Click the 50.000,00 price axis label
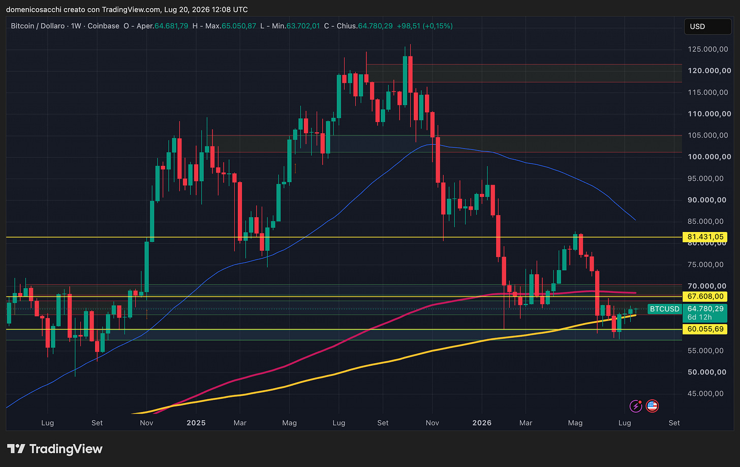Image resolution: width=740 pixels, height=467 pixels. [x=707, y=372]
